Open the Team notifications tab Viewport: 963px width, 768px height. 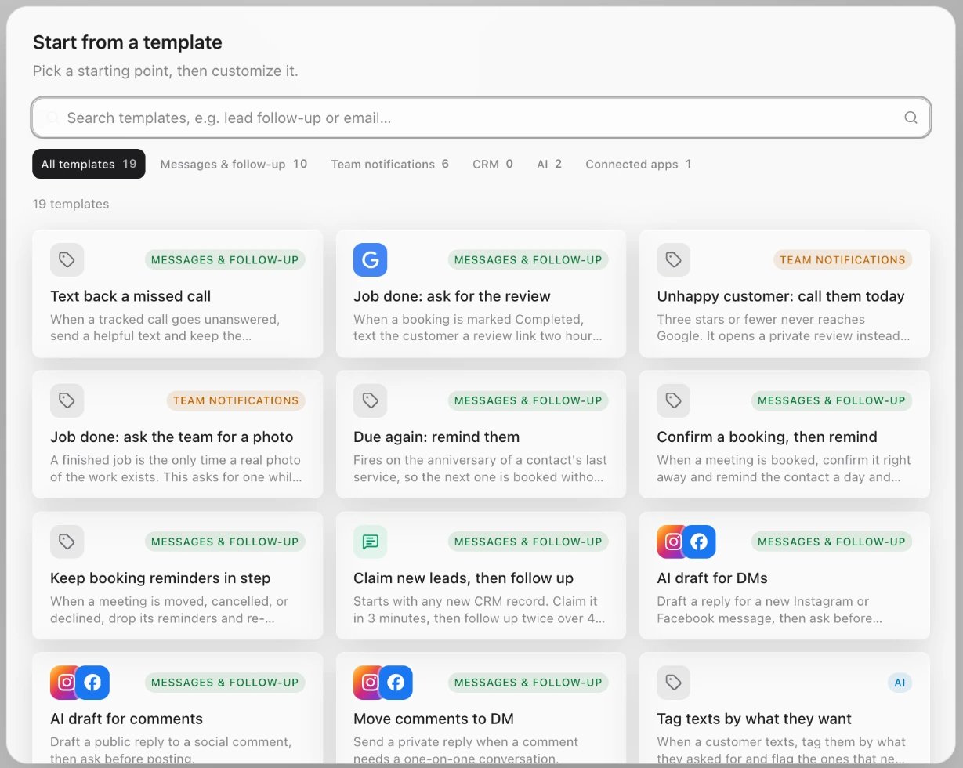click(x=389, y=164)
